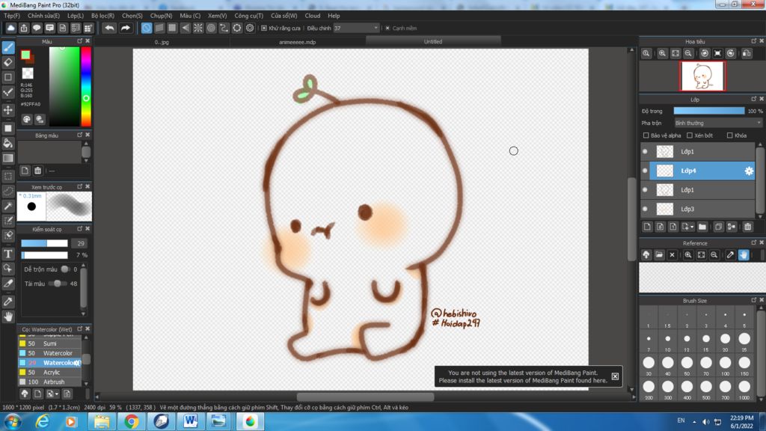Viewport: 766px width, 431px height.
Task: Switch to the animeeeee.mdp tab
Action: [298, 42]
